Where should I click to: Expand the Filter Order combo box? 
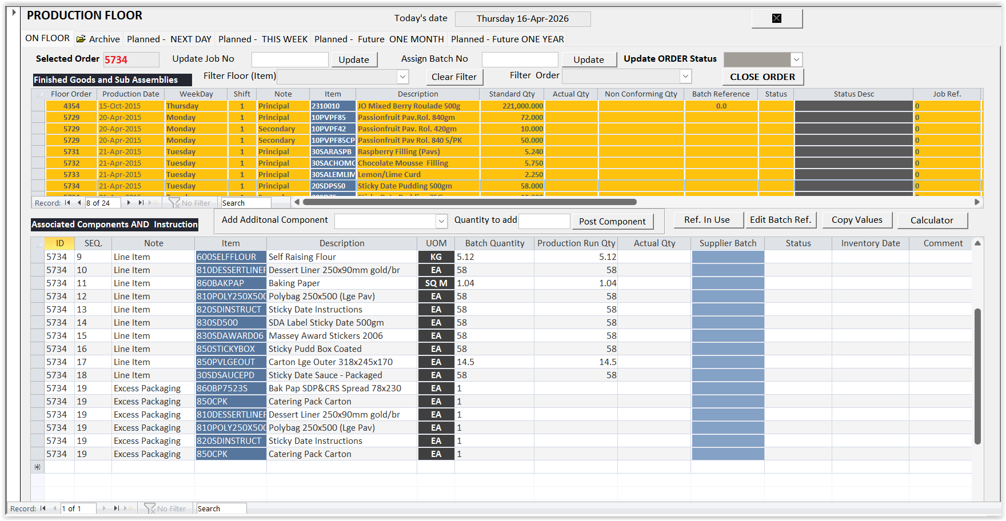[685, 77]
